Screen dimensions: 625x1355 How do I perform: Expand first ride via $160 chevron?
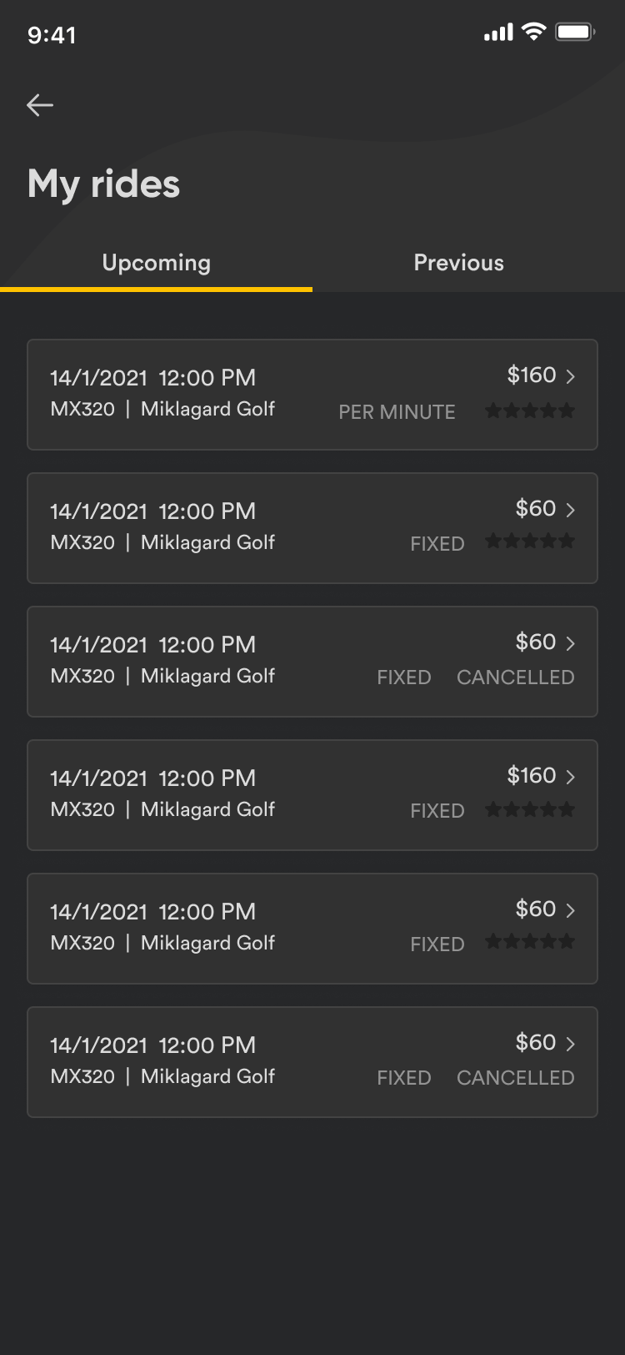(x=571, y=376)
